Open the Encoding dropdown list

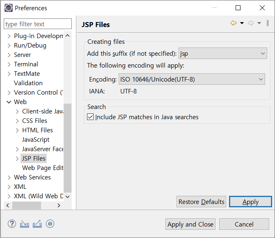192,79
